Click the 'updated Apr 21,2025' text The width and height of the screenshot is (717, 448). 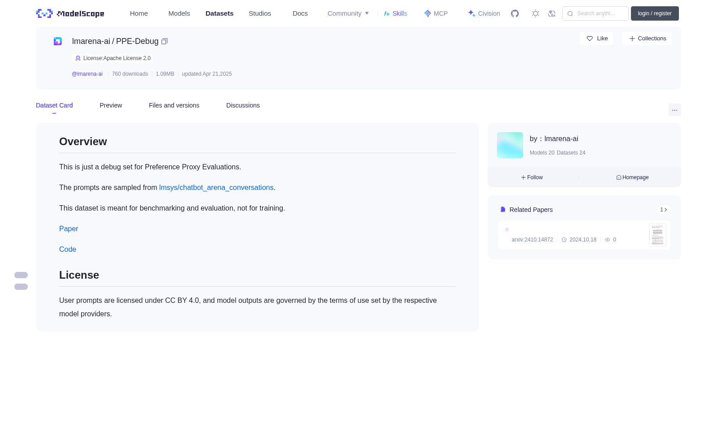[x=207, y=74]
